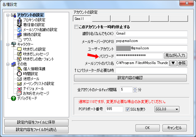Open お知らせメッセージ entry
This screenshot has width=196, height=137.
pyautogui.click(x=36, y=93)
